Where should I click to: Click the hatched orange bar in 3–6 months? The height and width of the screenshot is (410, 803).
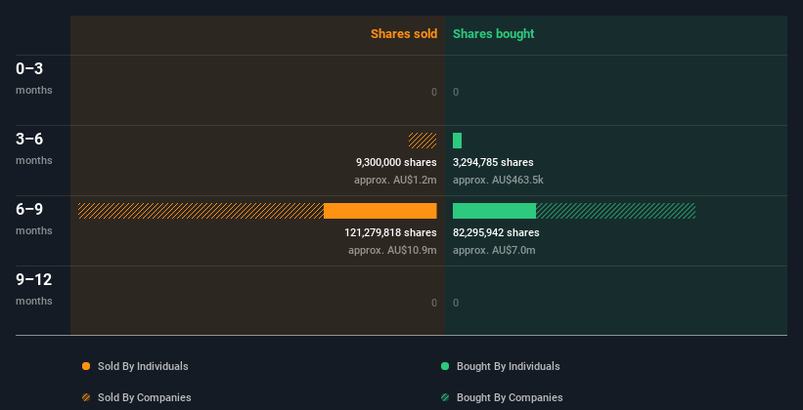click(423, 141)
